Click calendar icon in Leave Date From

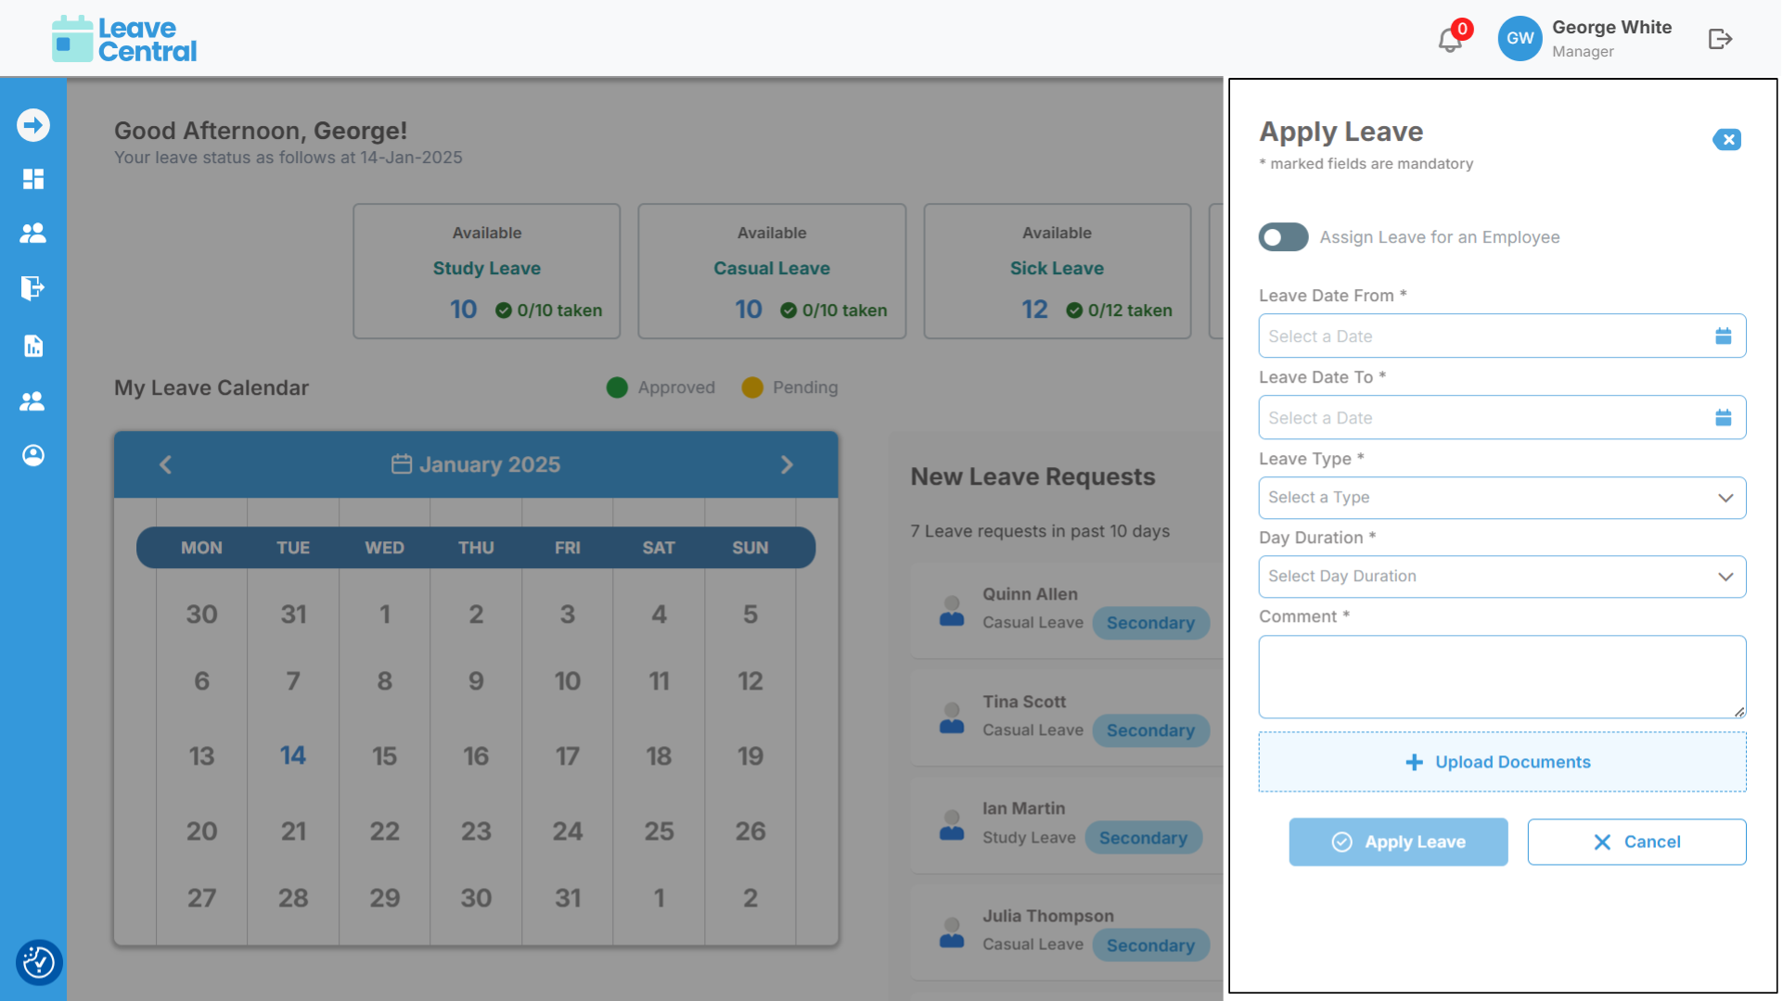(x=1723, y=336)
